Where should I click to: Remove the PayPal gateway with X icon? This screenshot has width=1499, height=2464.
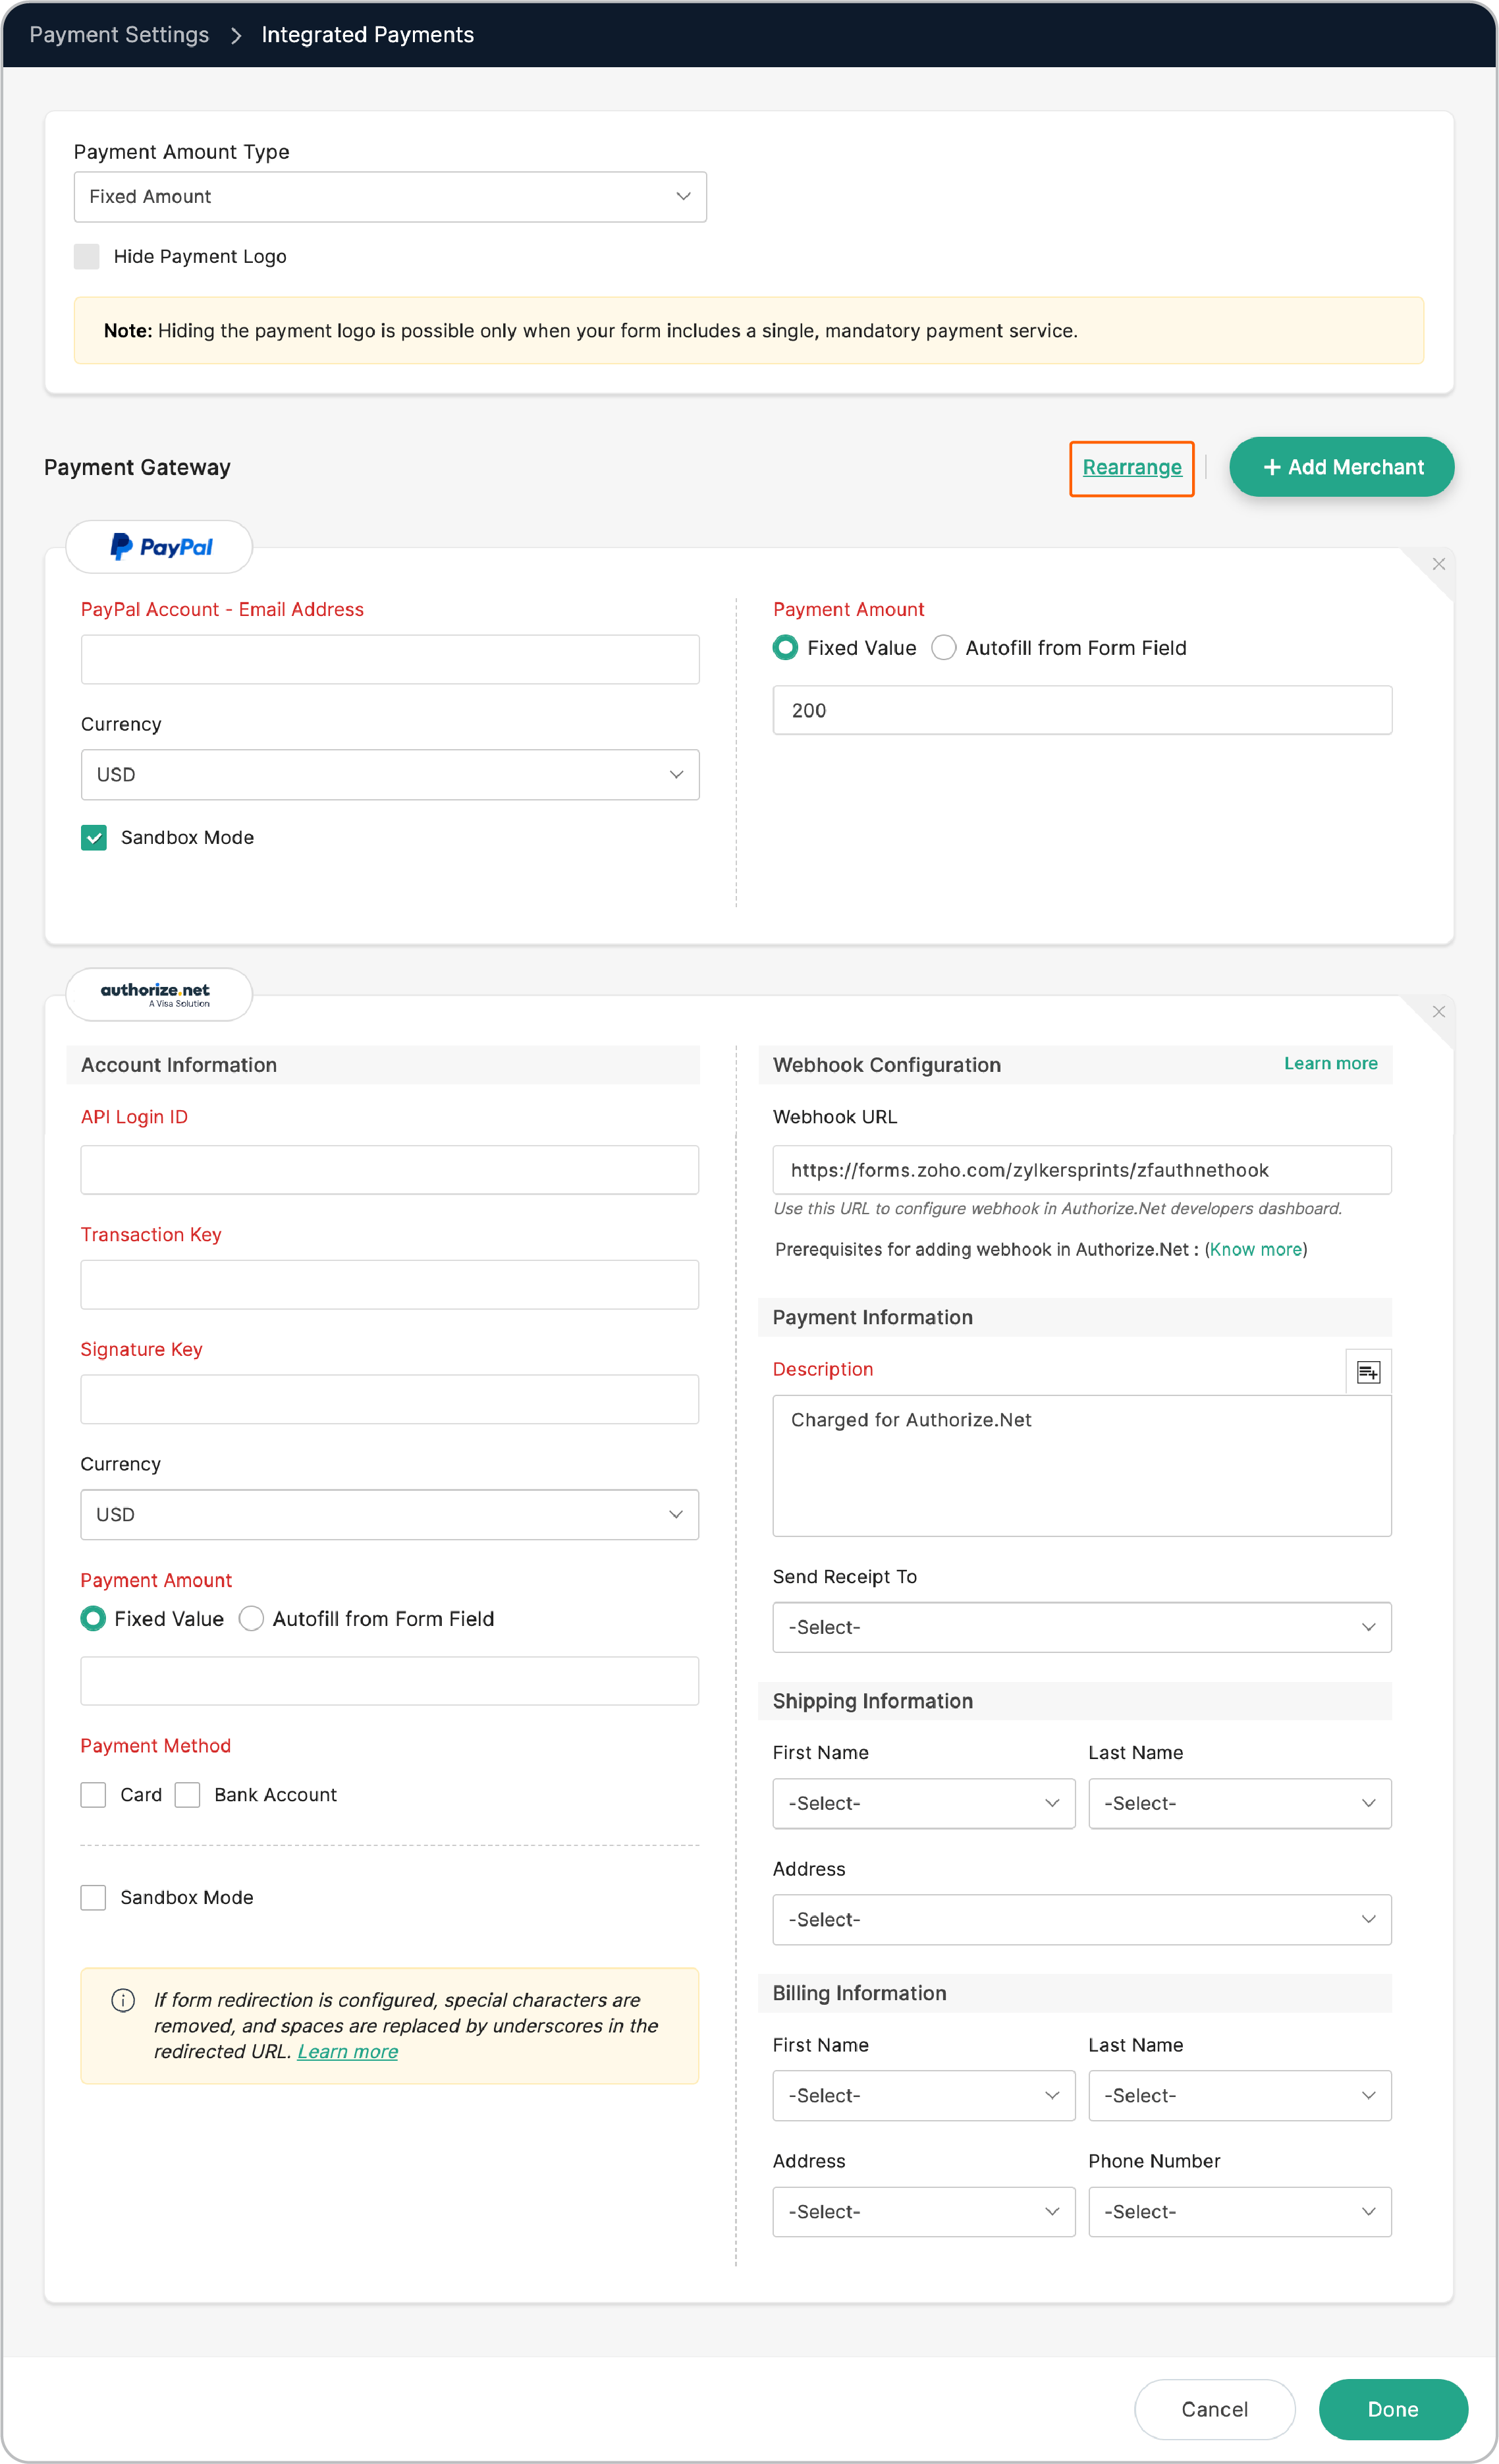1438,564
